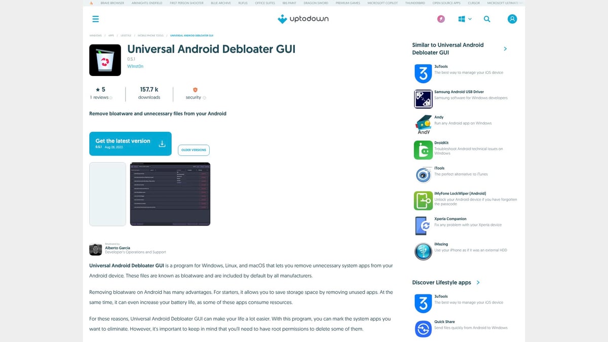608x342 pixels.
Task: Open the W1nst0n developer link
Action: click(136, 66)
